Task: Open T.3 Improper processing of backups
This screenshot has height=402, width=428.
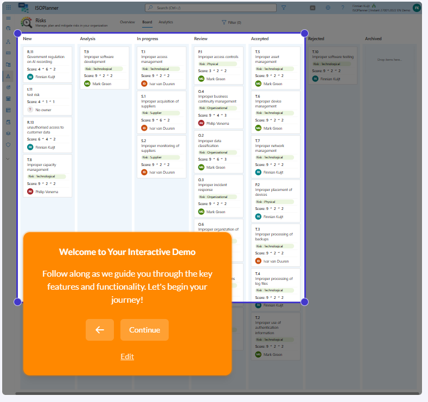Action: [276, 245]
